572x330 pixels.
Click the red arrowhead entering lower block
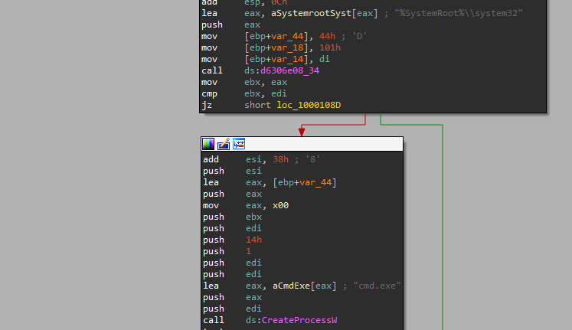302,132
